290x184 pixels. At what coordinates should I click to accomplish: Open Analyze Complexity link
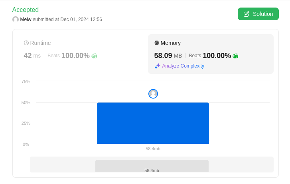[183, 66]
